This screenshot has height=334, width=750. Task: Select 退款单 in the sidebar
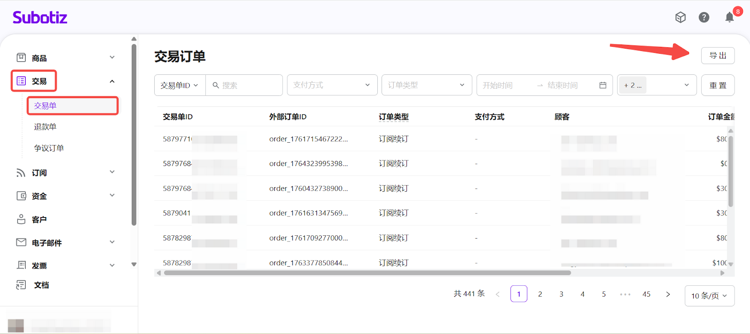pos(45,127)
